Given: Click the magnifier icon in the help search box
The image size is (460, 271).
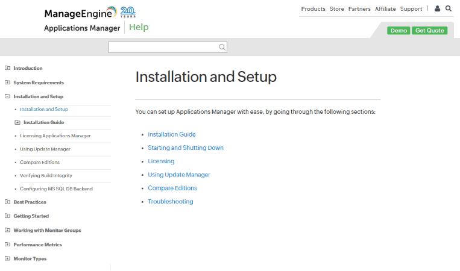Looking at the screenshot, I should tap(222, 47).
